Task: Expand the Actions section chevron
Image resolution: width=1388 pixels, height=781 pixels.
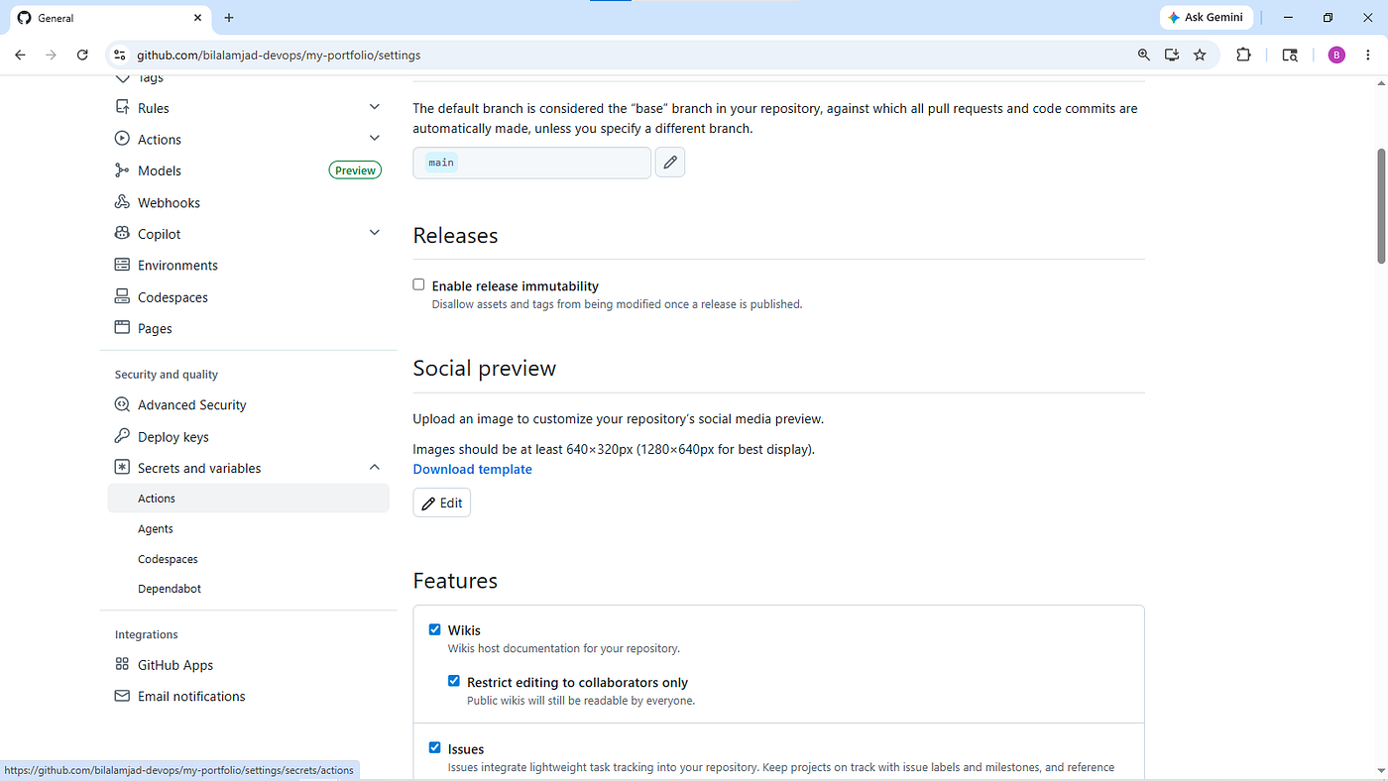Action: click(x=375, y=139)
